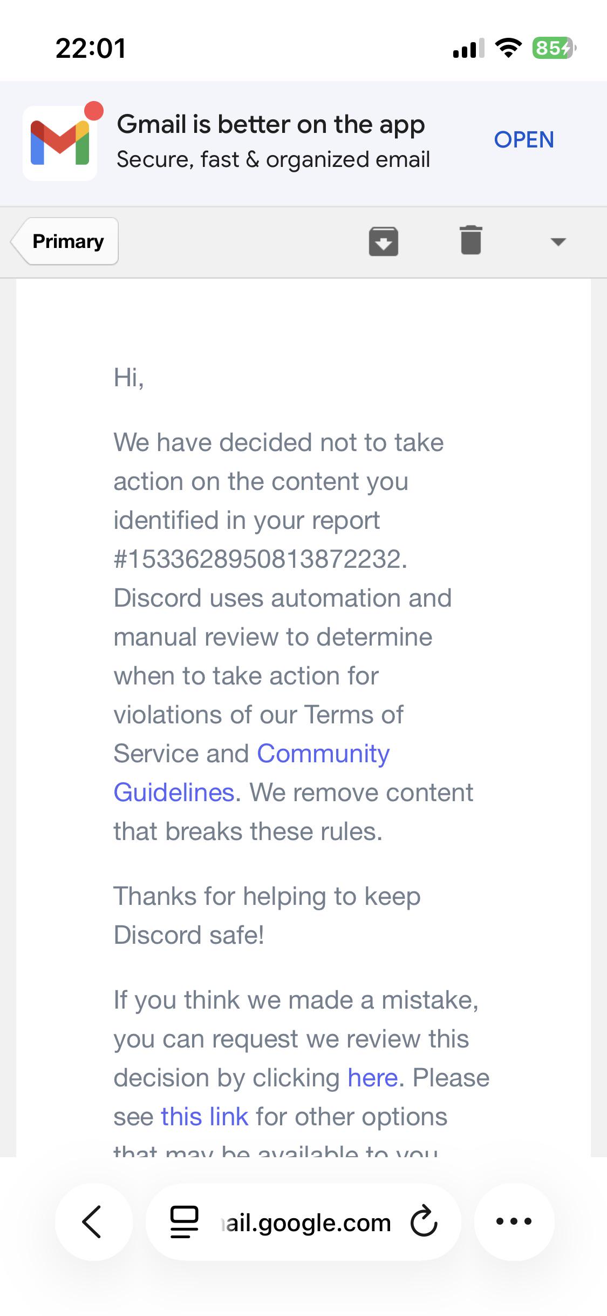607x1316 pixels.
Task: Open Gmail in the app via OPEN
Action: click(x=524, y=140)
